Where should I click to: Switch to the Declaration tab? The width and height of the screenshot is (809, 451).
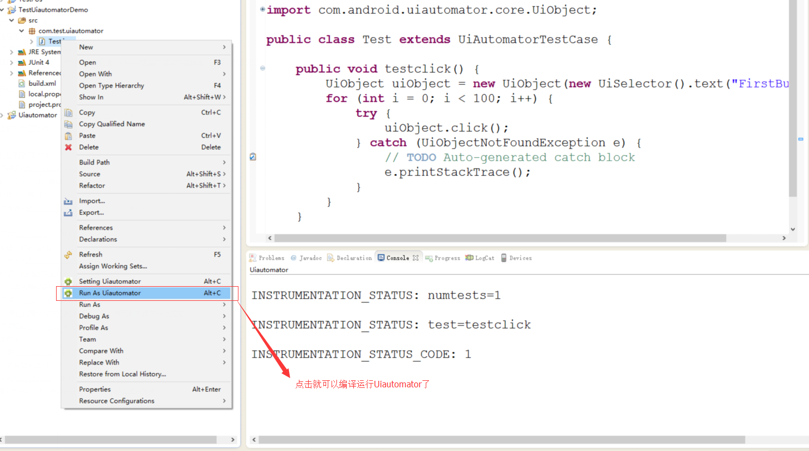click(350, 258)
